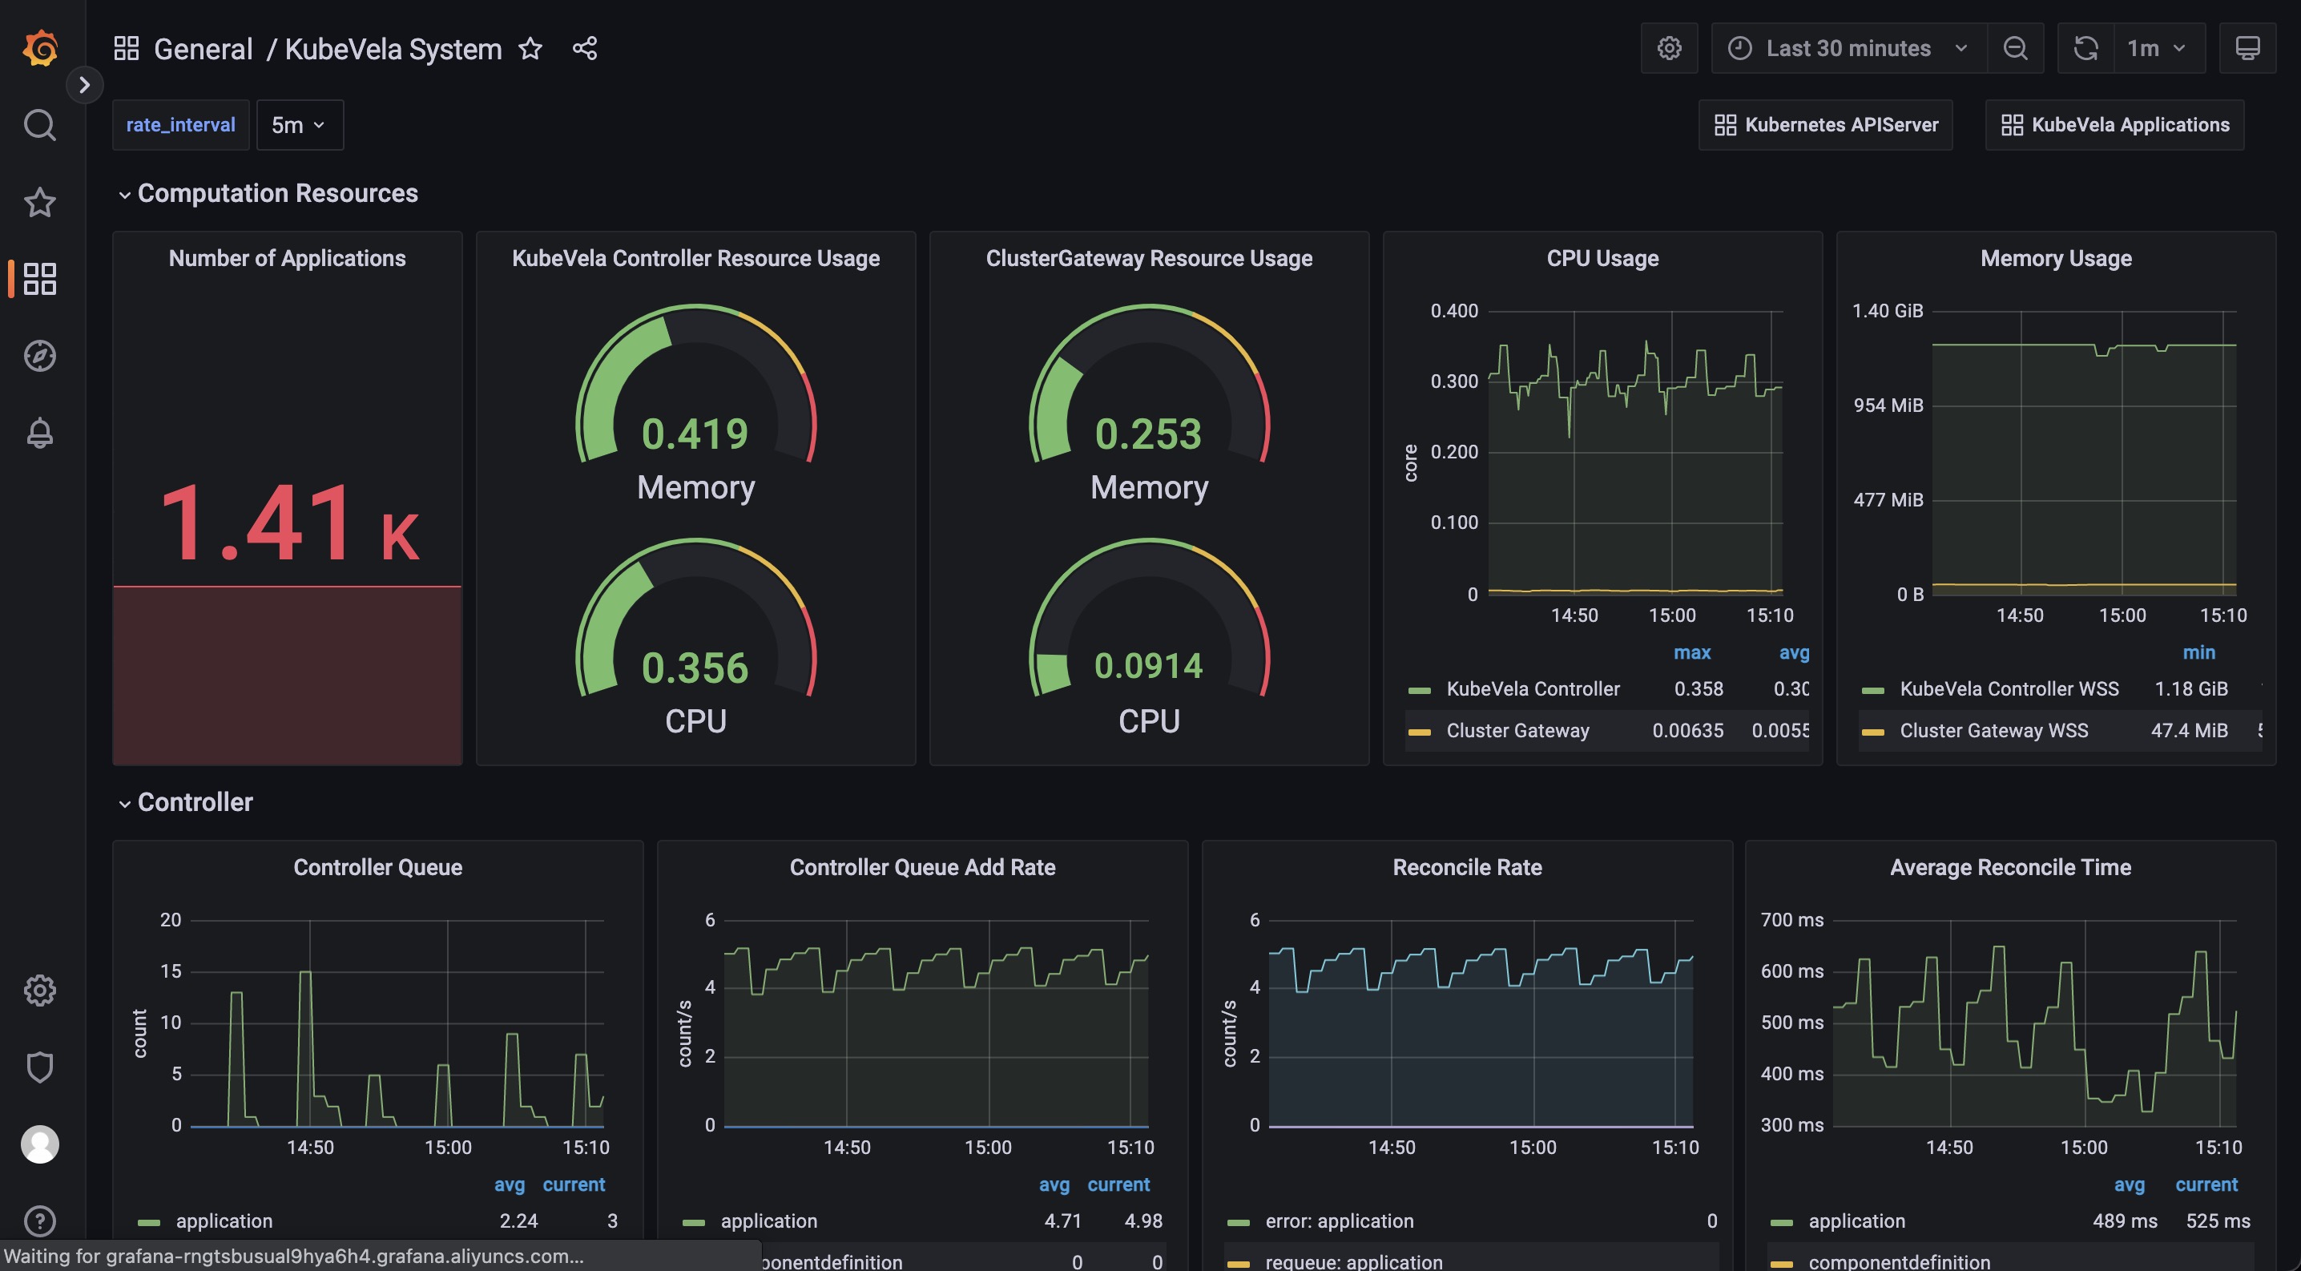Open the Controller Queue panel title menu
Viewport: 2301px width, 1271px height.
click(x=378, y=867)
